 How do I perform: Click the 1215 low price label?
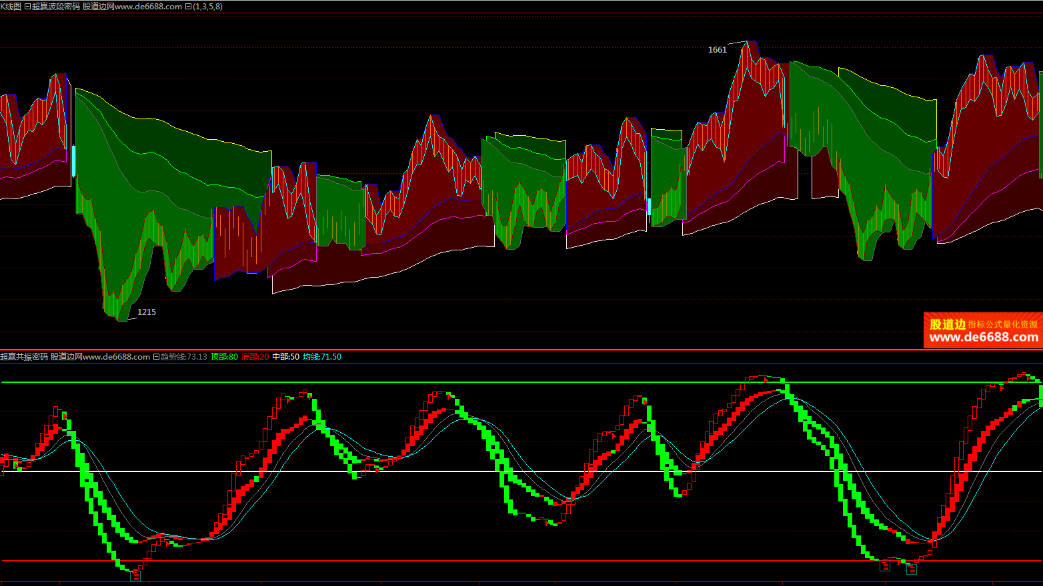pyautogui.click(x=147, y=312)
